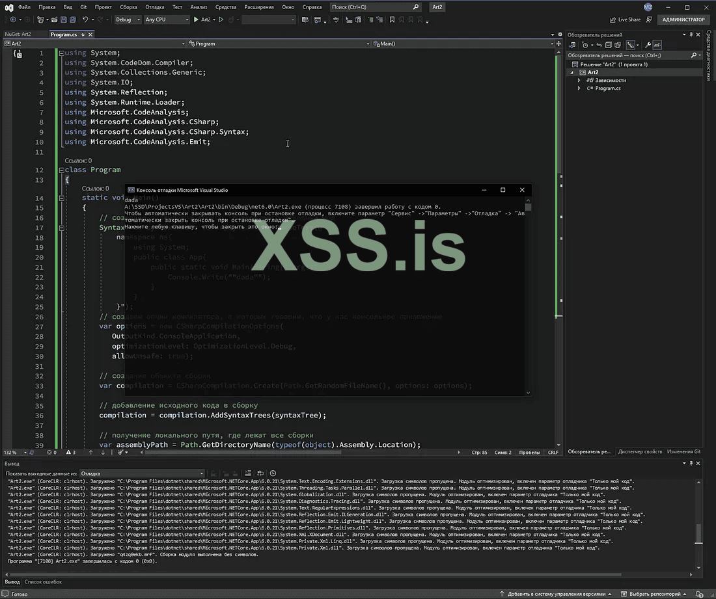The width and height of the screenshot is (716, 599).
Task: Open the Файл menu
Action: (24, 7)
